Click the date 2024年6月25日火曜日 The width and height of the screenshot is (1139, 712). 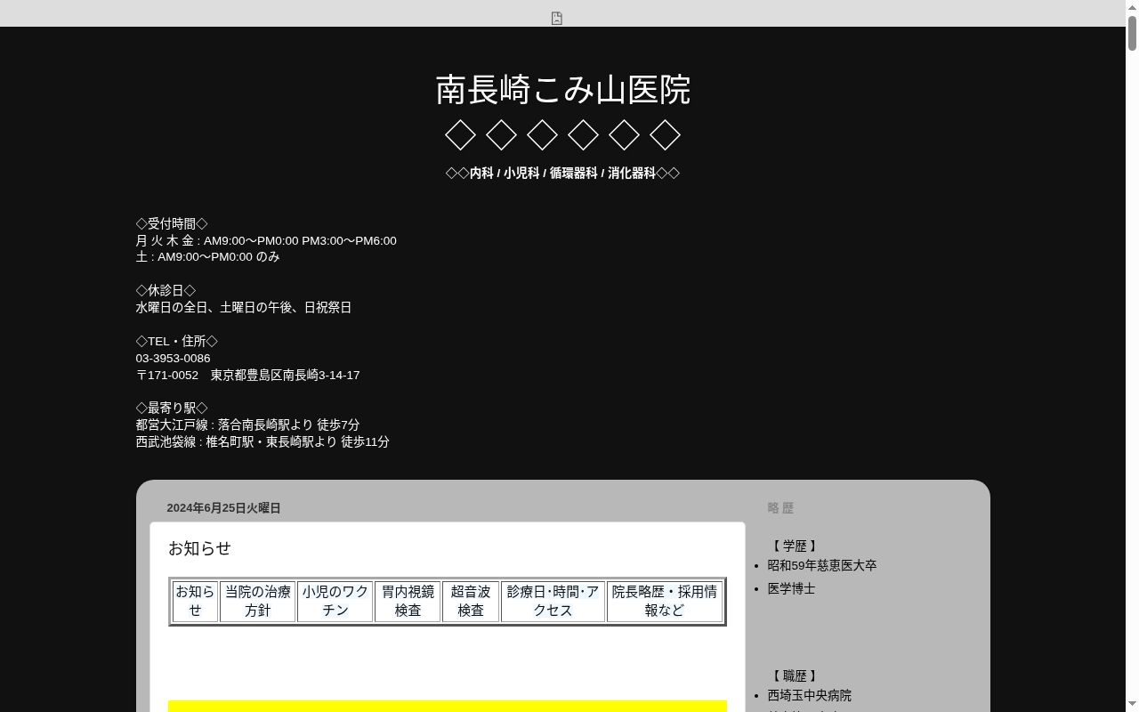tap(223, 508)
